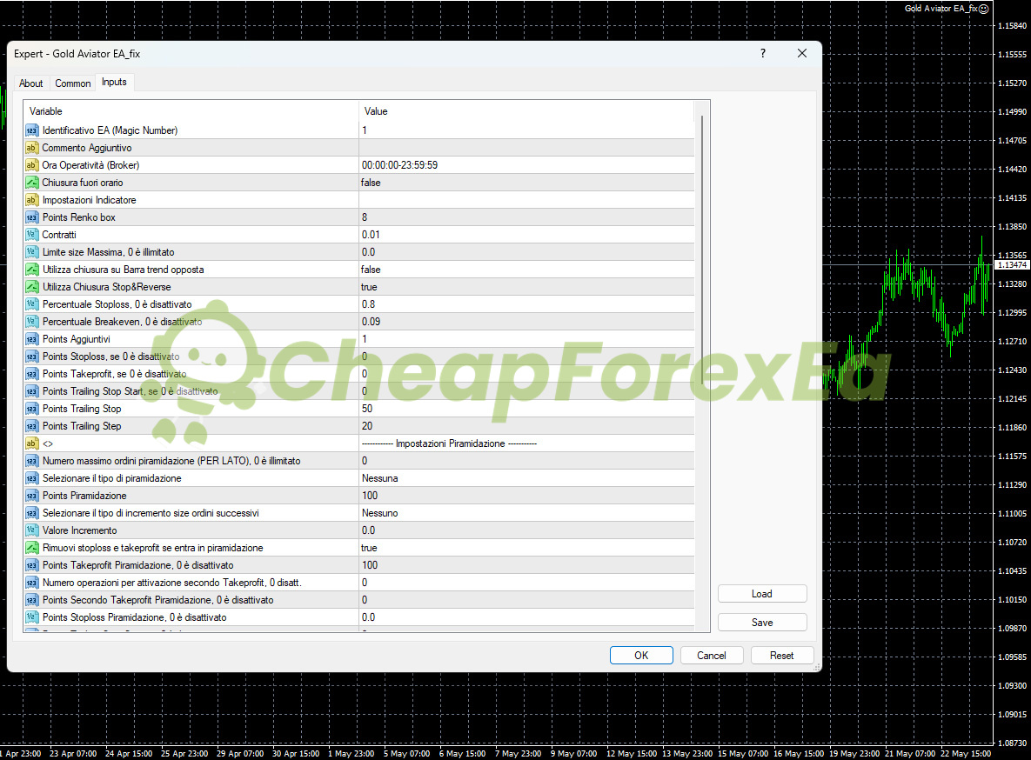Click the integer icon beside Points Aggiuntivi
1031x760 pixels.
31,339
